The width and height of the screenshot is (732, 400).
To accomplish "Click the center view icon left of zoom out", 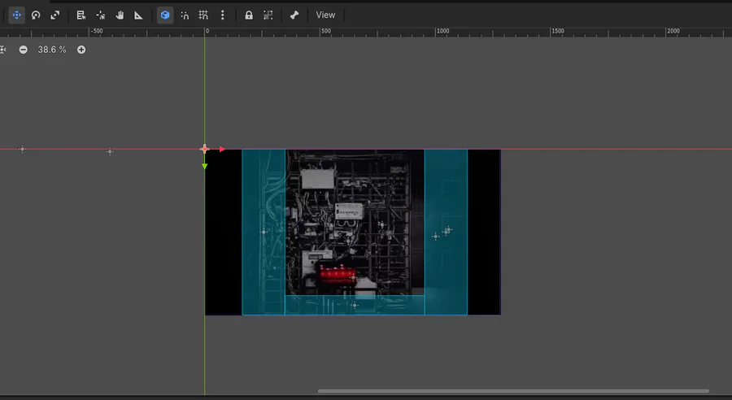I will pyautogui.click(x=2, y=50).
